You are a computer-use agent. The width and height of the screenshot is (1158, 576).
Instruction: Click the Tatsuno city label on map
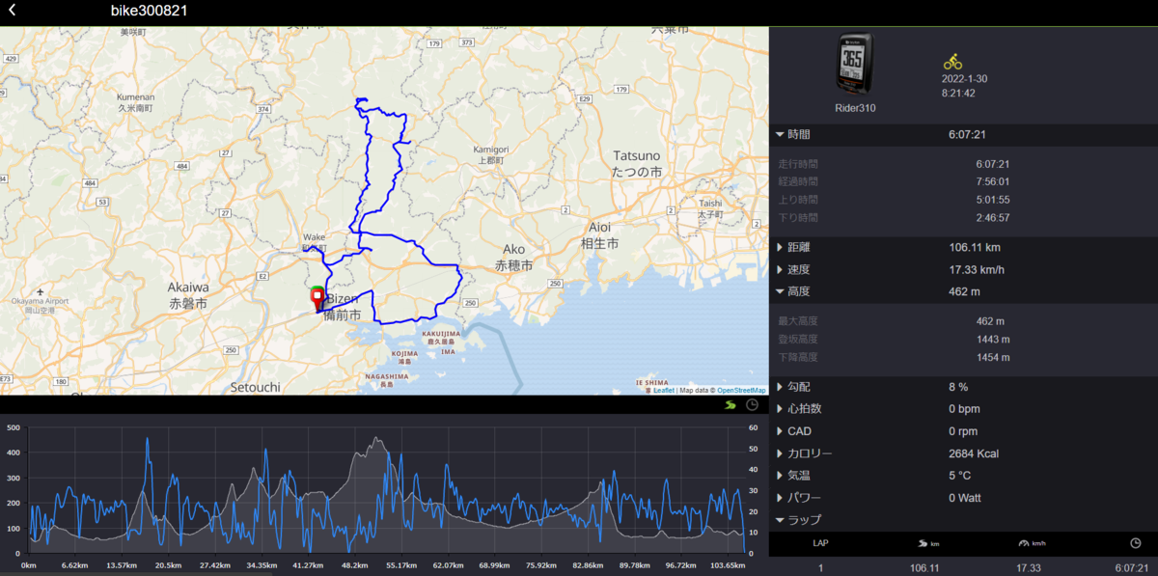click(x=637, y=163)
